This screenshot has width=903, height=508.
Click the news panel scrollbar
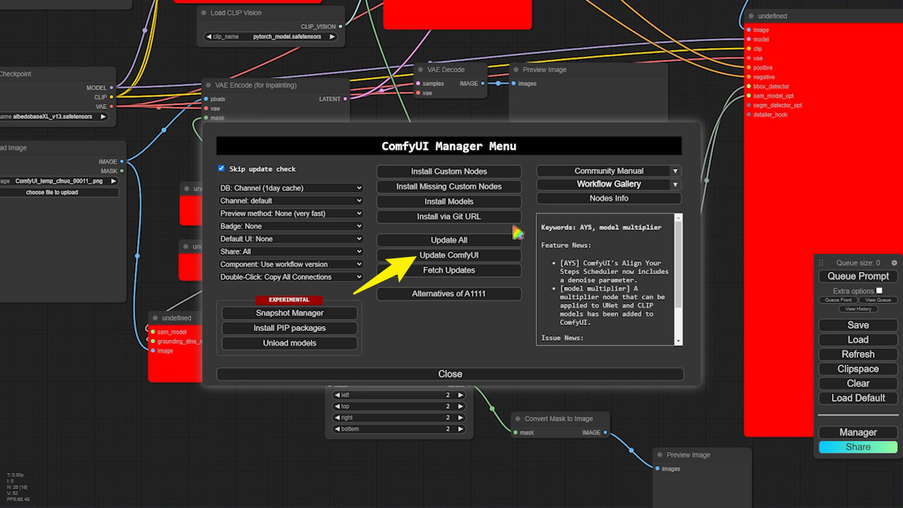click(678, 276)
